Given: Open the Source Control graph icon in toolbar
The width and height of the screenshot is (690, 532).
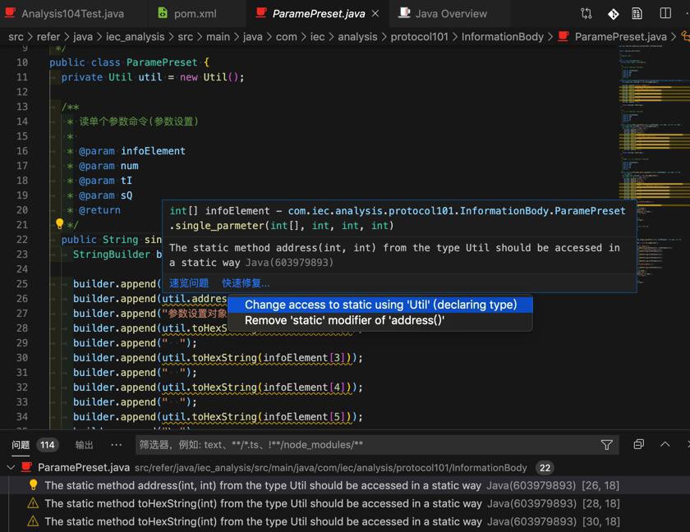Looking at the screenshot, I should (x=586, y=13).
